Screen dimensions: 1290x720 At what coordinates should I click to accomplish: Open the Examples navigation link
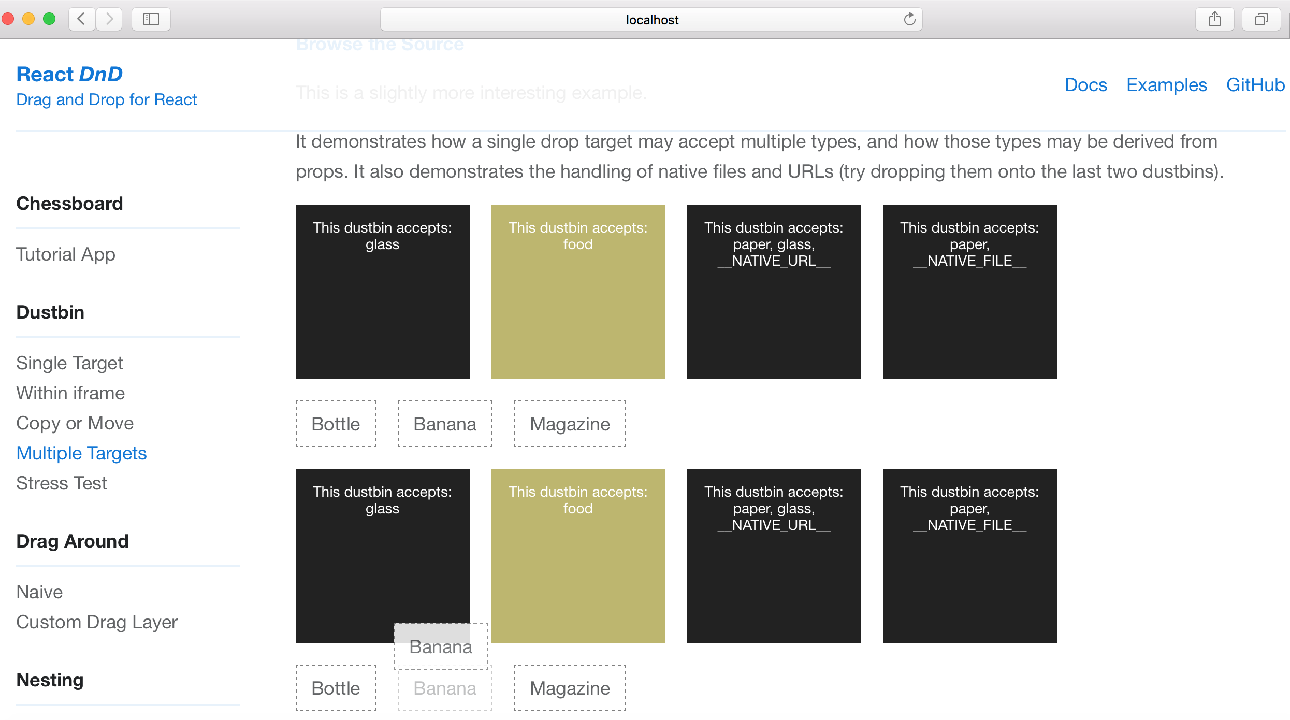pos(1166,85)
